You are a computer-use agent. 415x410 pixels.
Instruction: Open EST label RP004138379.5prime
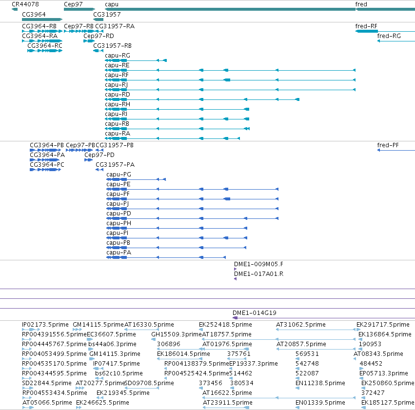click(x=197, y=364)
